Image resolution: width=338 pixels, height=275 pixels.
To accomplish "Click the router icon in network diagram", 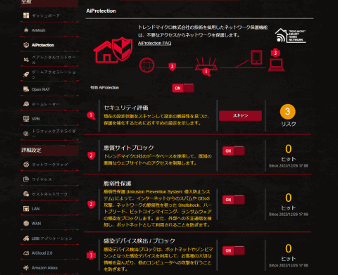I will coord(206,64).
